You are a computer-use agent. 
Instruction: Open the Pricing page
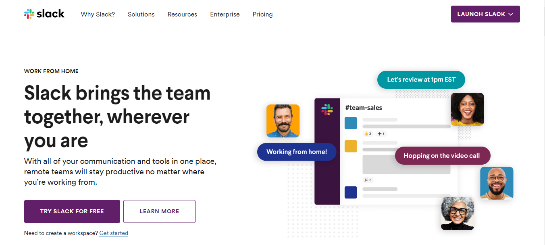coord(263,14)
